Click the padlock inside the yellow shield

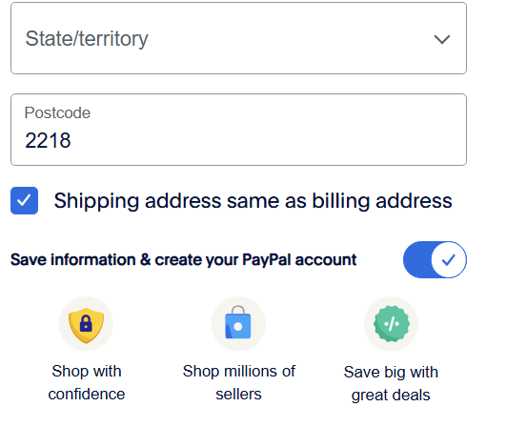pos(86,323)
